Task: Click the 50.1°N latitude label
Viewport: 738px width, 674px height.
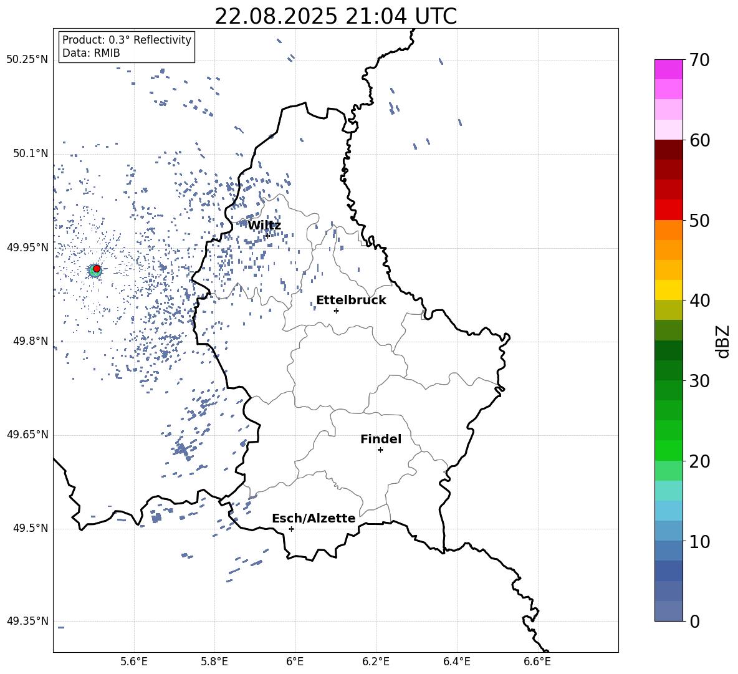Action: pyautogui.click(x=31, y=154)
